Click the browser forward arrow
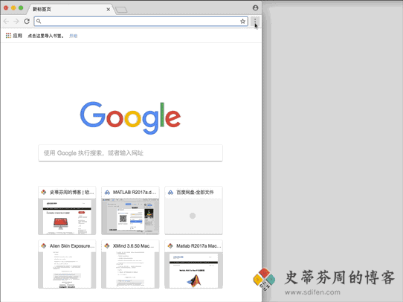 coord(16,22)
